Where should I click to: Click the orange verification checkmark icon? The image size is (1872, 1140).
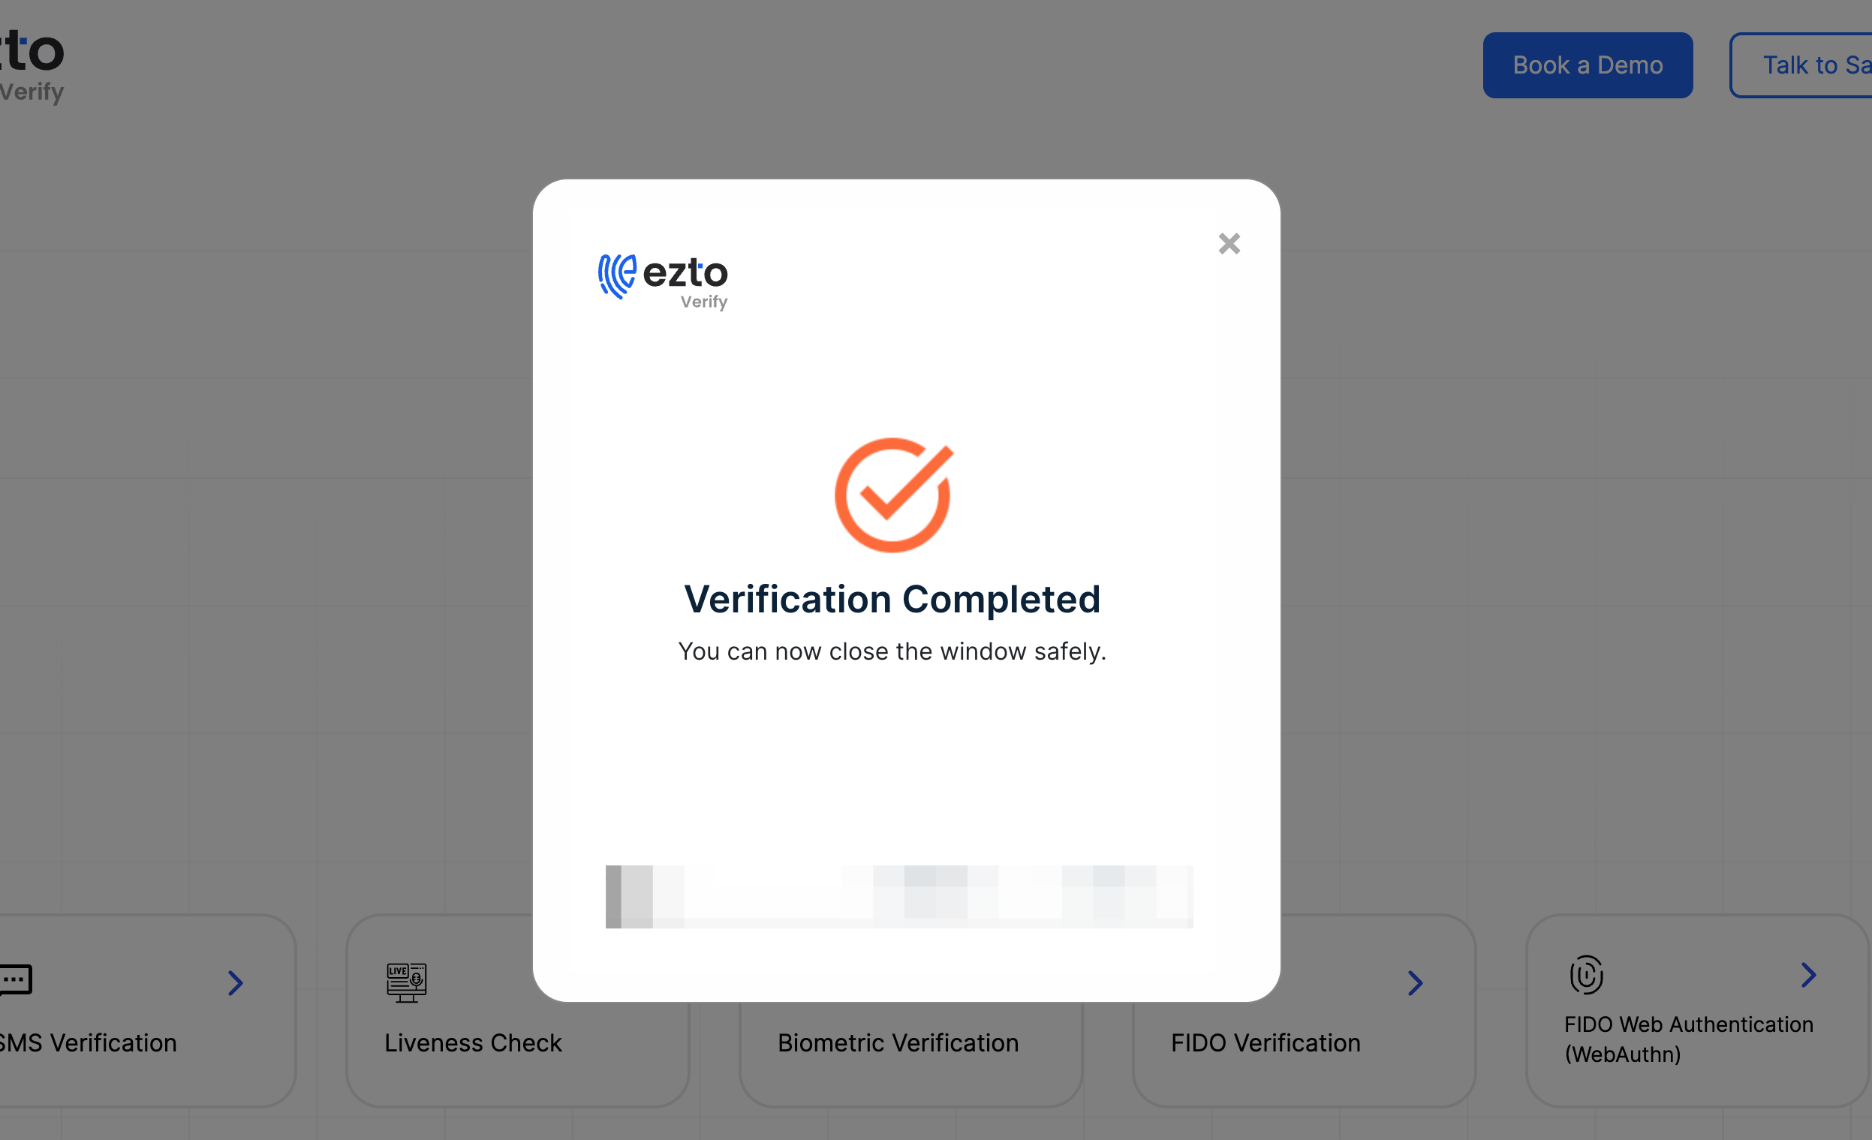[x=893, y=495]
